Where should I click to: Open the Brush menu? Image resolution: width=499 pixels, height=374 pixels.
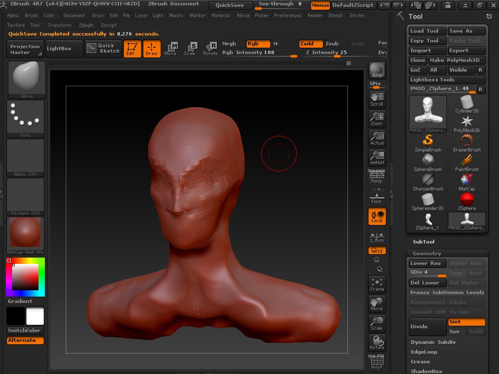[31, 16]
